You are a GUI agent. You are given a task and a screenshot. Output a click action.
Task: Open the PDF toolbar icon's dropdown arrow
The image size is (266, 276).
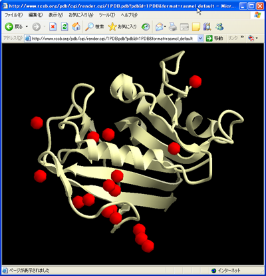257,39
